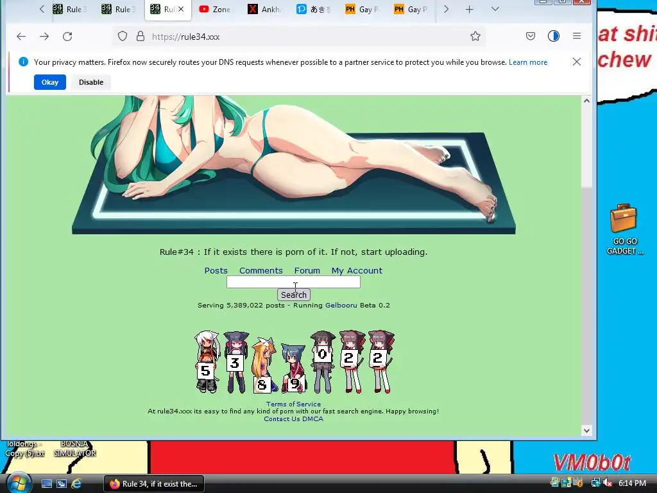
Task: Open the muted volume tray icon
Action: pyautogui.click(x=608, y=483)
